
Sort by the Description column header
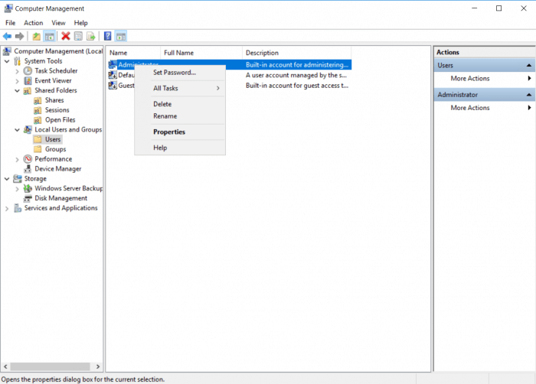coord(262,53)
